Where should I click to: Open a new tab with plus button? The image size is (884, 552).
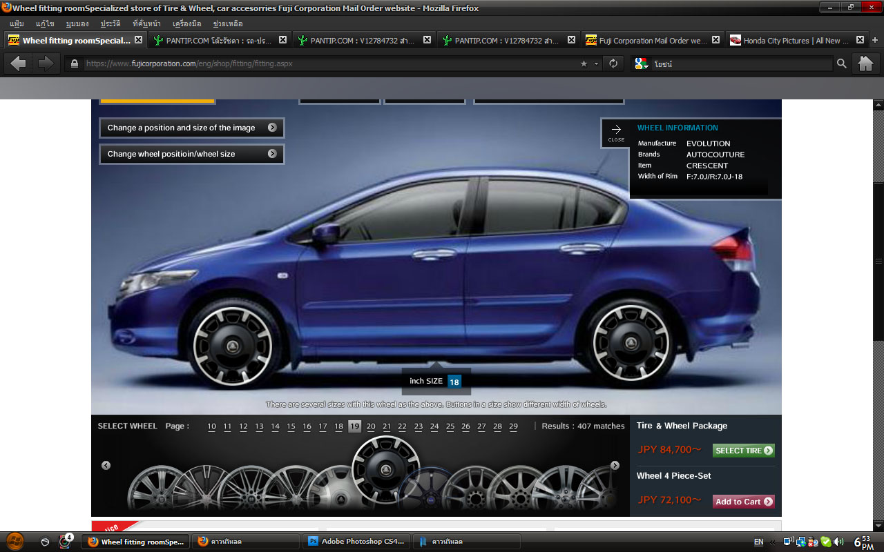876,40
